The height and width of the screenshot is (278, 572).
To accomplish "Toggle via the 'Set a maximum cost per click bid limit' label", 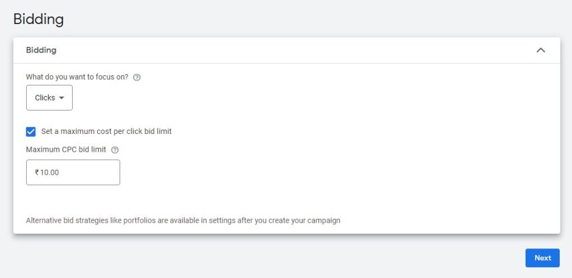I will click(x=106, y=131).
